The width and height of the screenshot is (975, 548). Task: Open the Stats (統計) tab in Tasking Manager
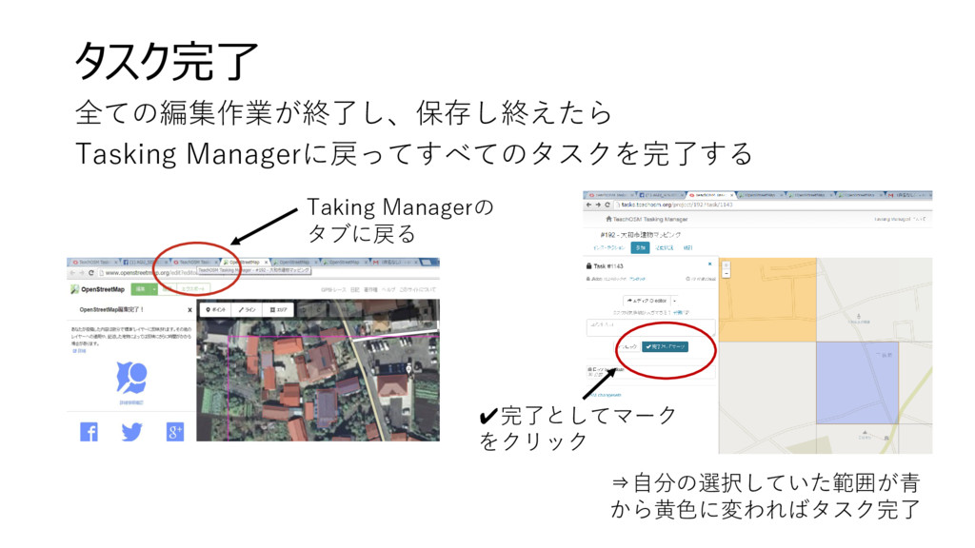click(x=687, y=248)
